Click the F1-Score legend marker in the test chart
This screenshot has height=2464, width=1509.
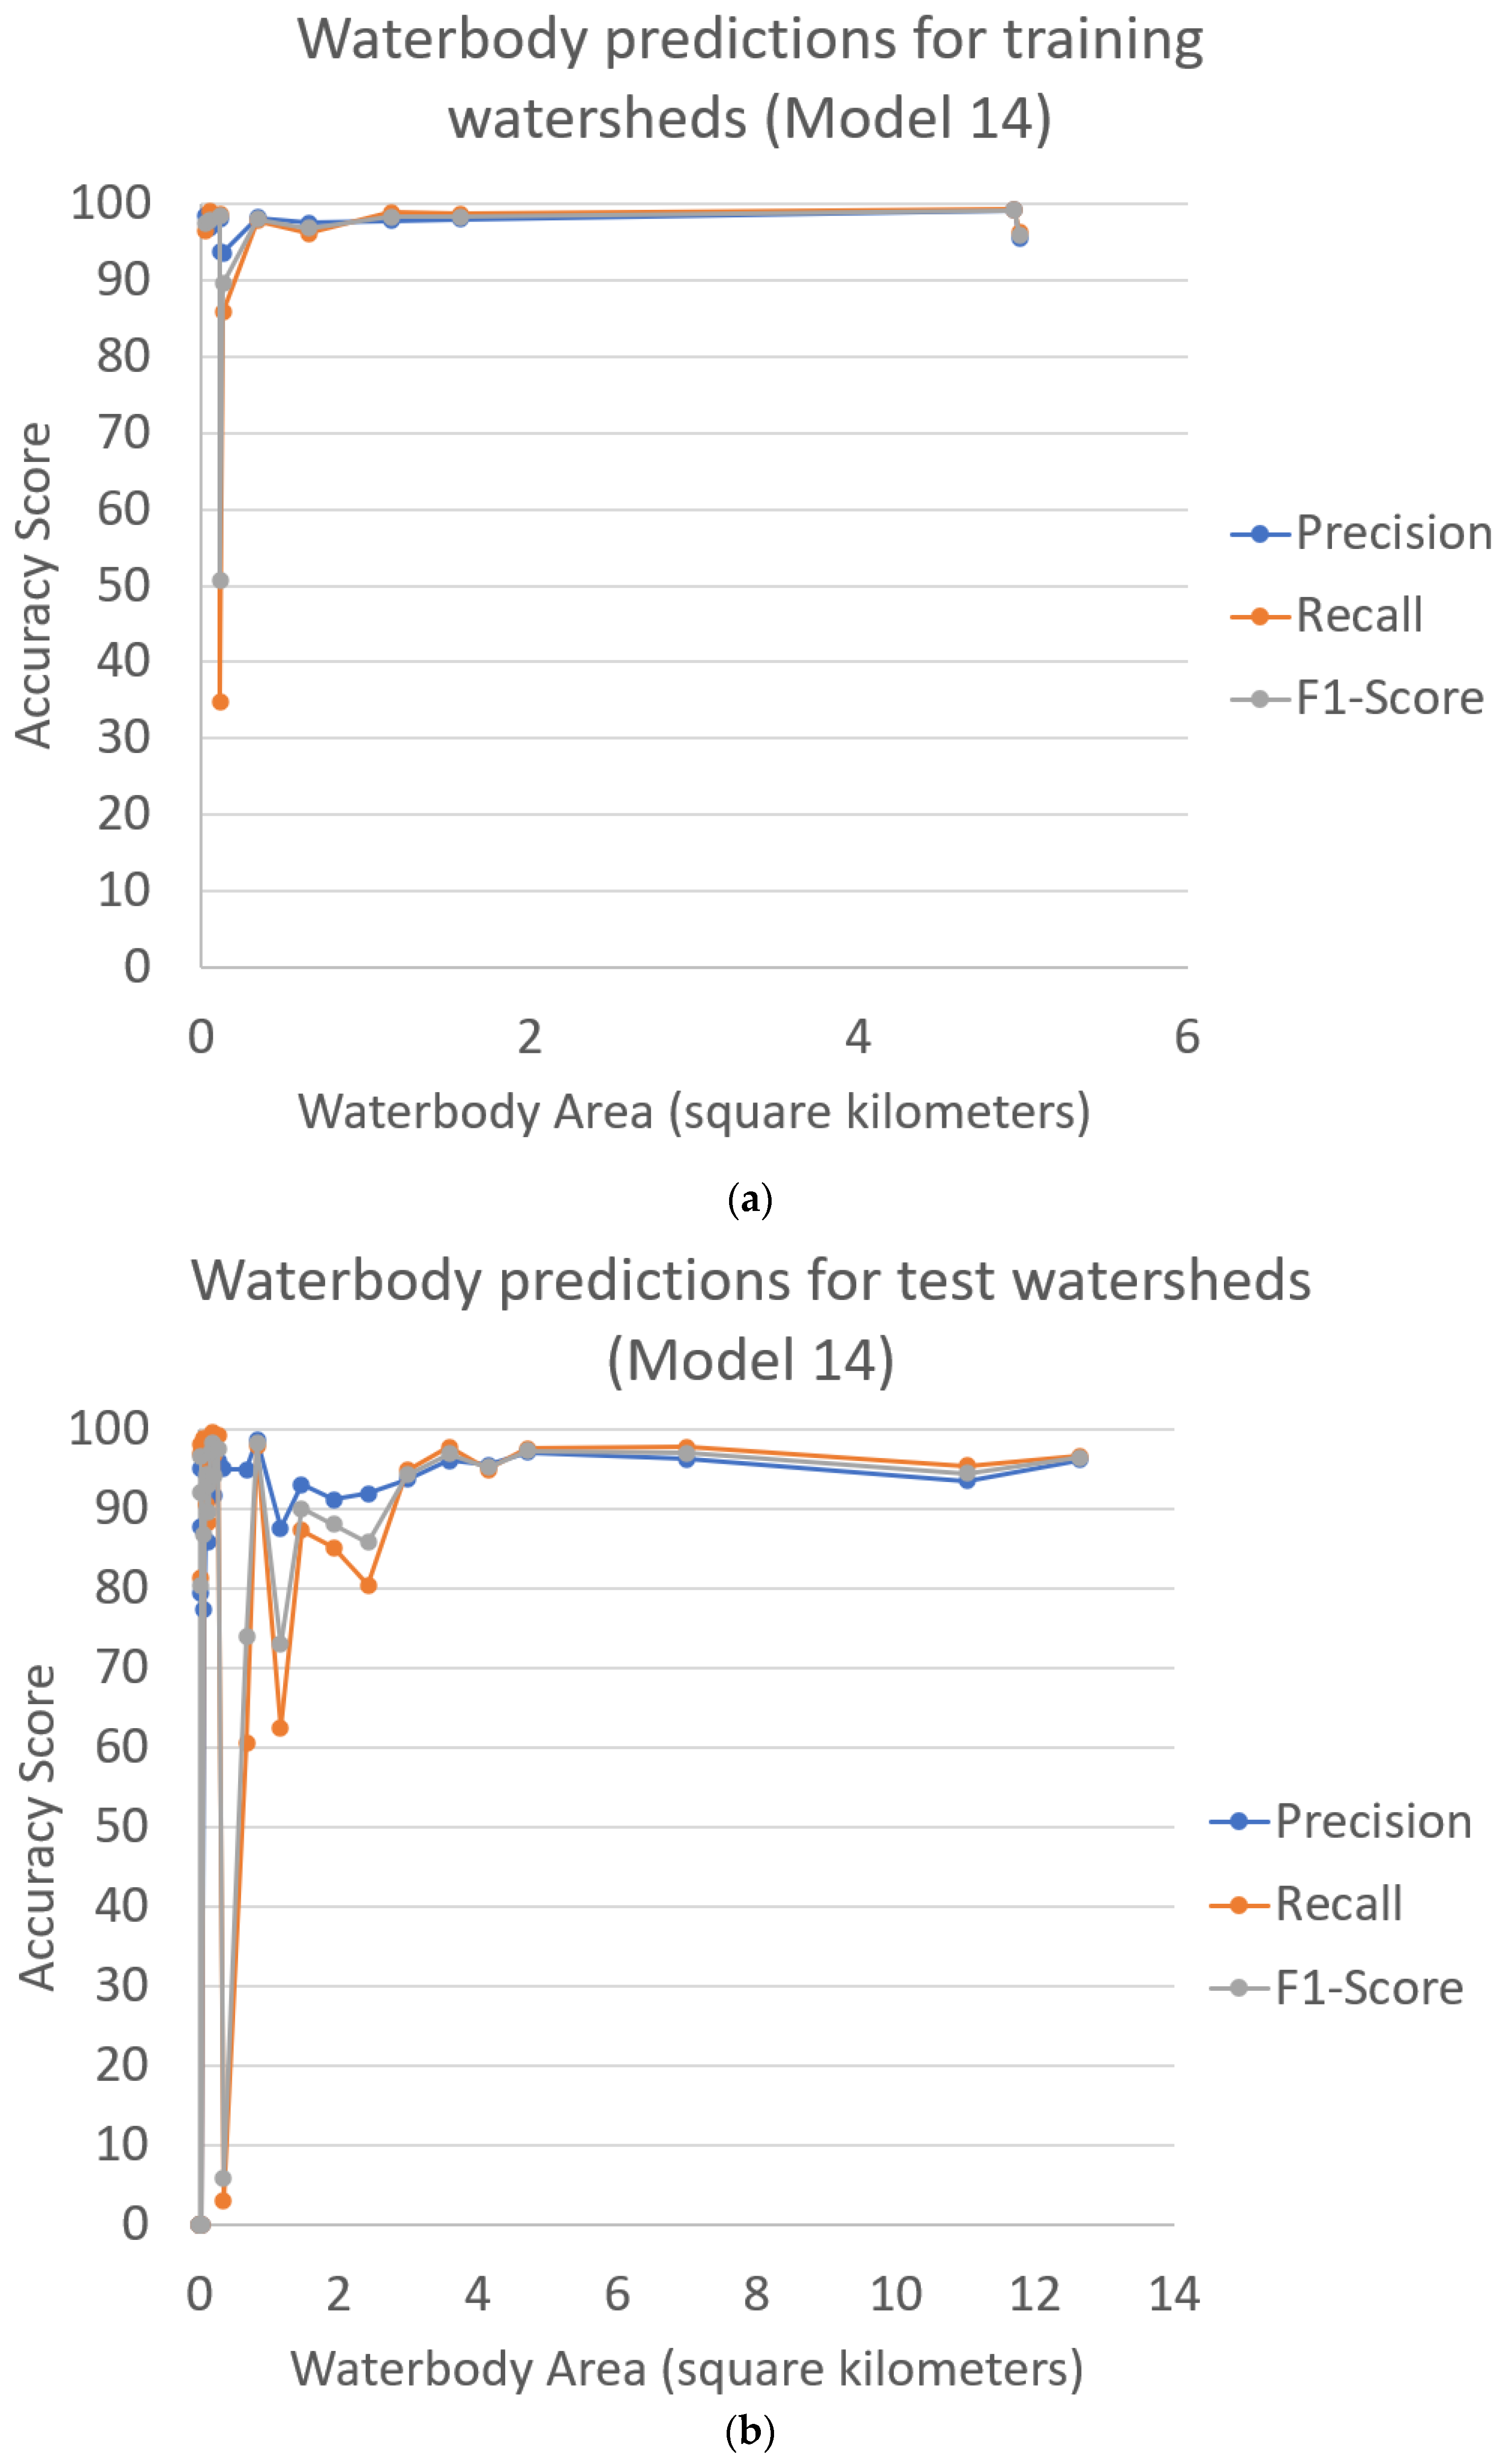[x=1238, y=1988]
